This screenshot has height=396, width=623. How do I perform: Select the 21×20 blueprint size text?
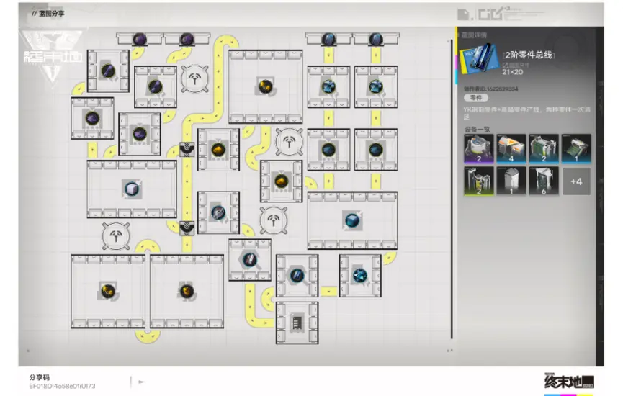pyautogui.click(x=513, y=72)
